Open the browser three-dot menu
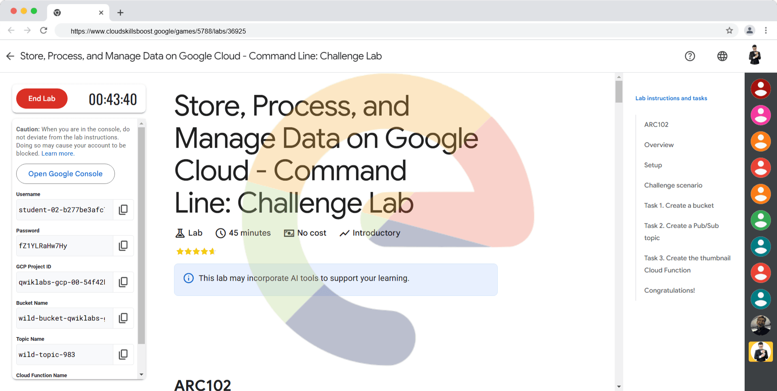The image size is (777, 391). point(766,31)
